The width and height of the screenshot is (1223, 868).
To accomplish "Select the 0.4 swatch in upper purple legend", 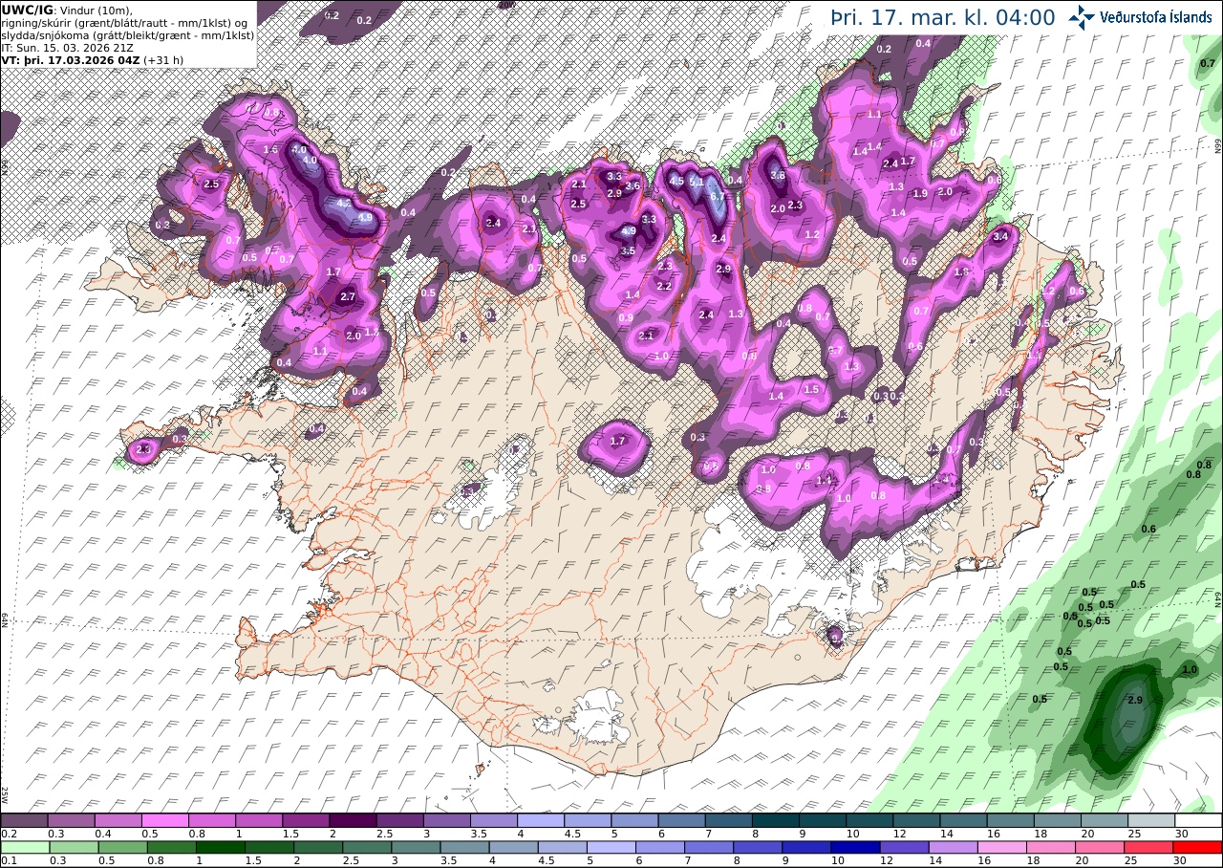I will pyautogui.click(x=118, y=820).
